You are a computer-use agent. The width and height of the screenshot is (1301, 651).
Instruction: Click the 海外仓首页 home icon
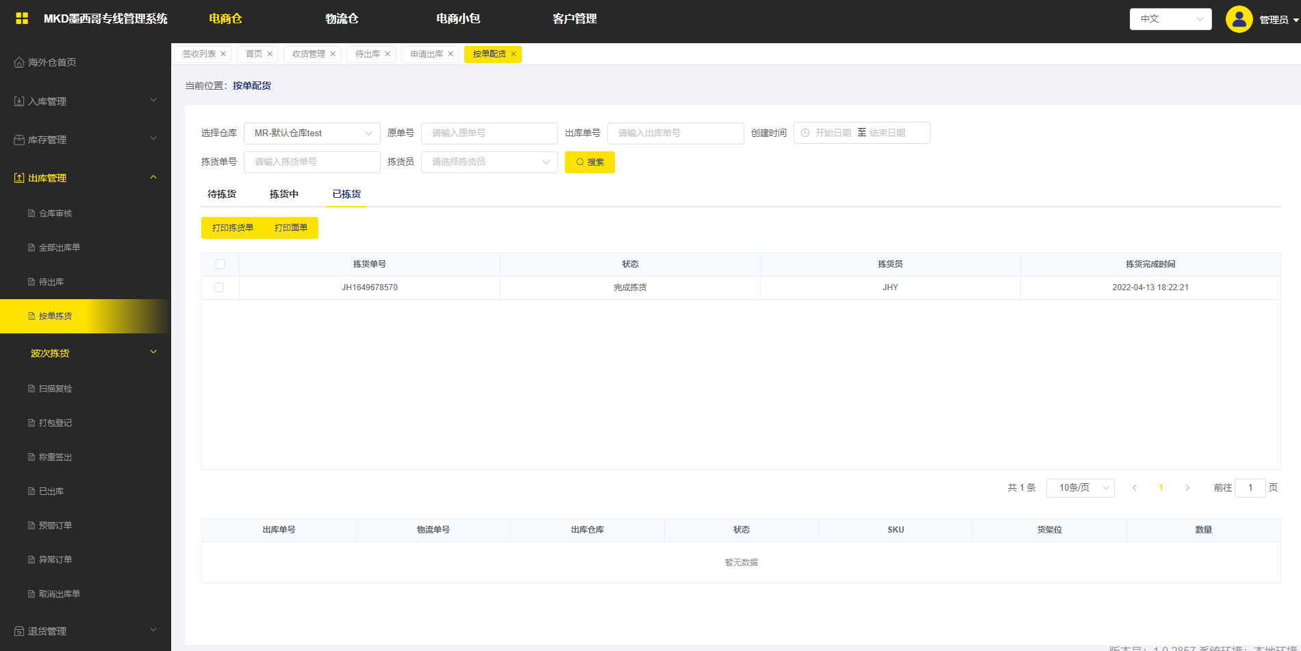19,62
